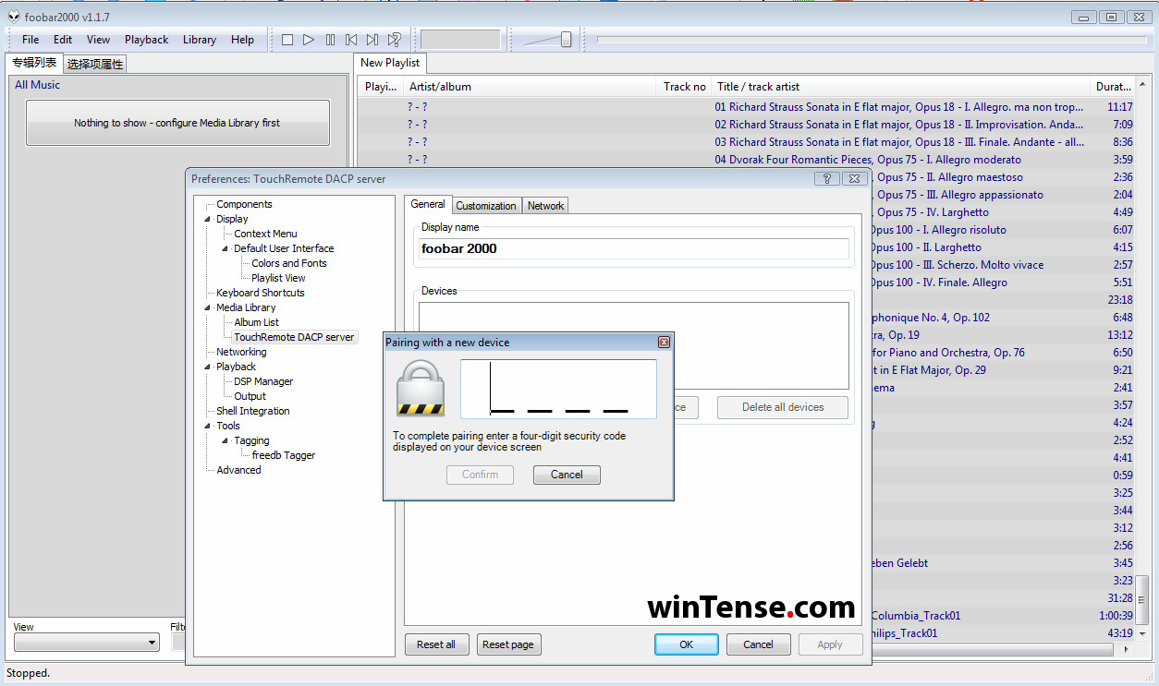Click the Random playback toolbar icon
Screen dimensions: 1159x686
(395, 40)
